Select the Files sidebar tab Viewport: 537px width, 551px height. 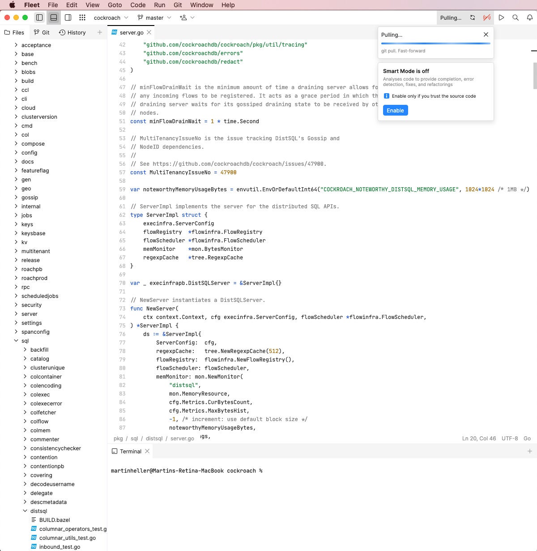[14, 32]
